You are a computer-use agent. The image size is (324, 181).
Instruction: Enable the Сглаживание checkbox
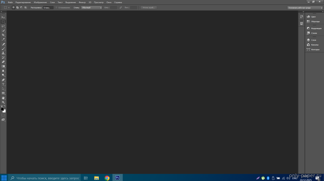click(56, 8)
